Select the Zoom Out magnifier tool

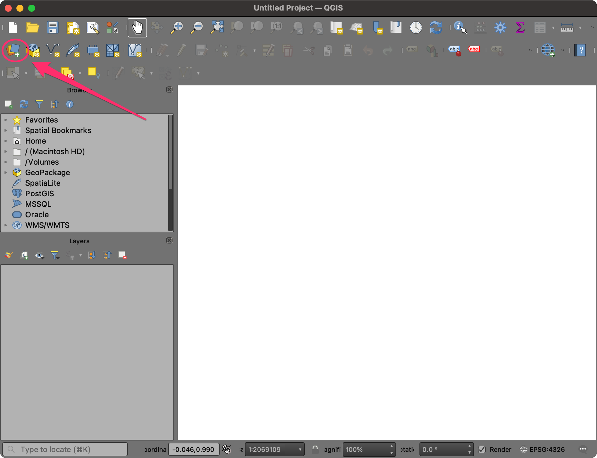point(197,28)
